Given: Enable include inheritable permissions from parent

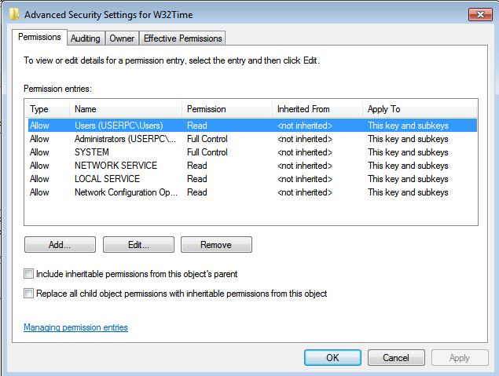Looking at the screenshot, I should 29,274.
